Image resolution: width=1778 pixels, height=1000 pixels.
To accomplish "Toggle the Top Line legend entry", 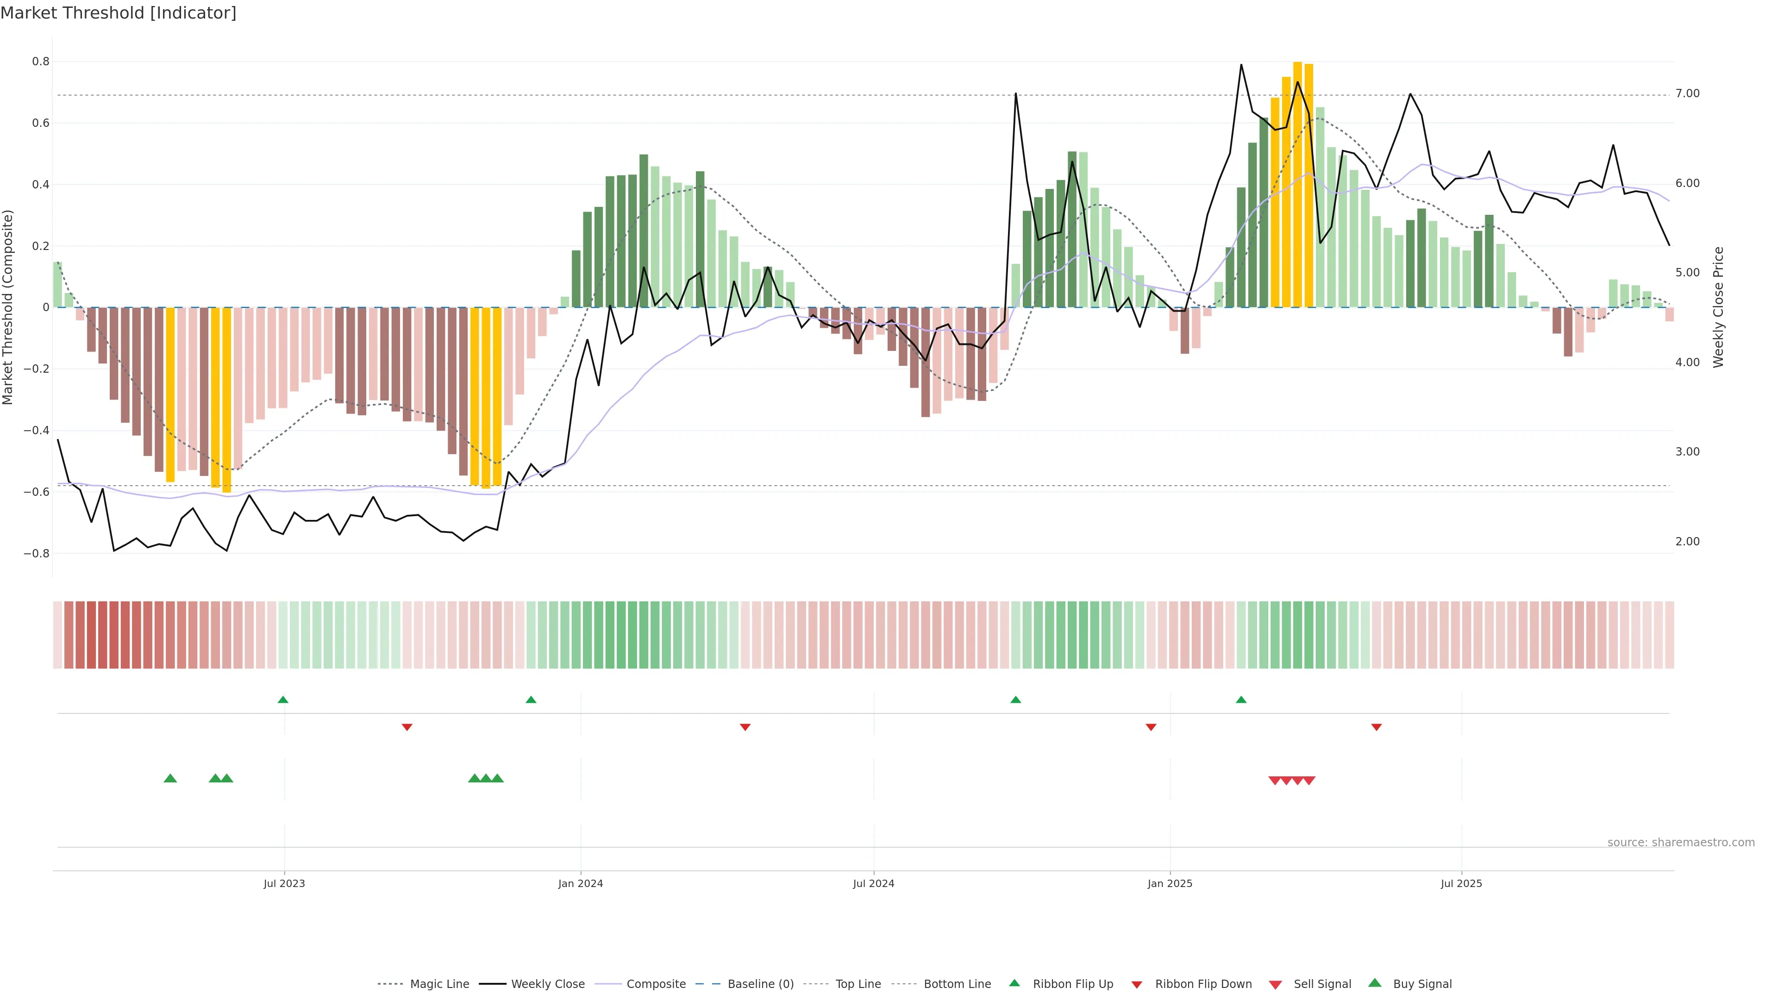I will click(x=858, y=984).
